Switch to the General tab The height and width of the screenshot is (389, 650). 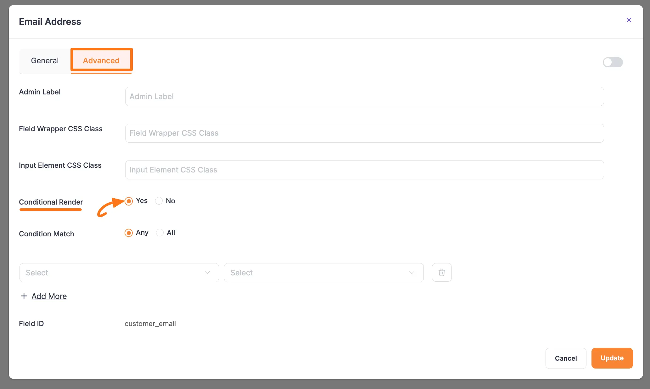45,60
